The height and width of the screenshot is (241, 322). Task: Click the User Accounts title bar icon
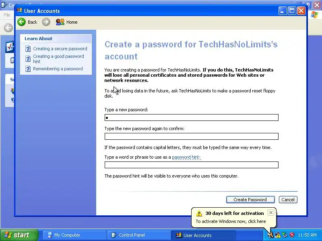pyautogui.click(x=19, y=10)
